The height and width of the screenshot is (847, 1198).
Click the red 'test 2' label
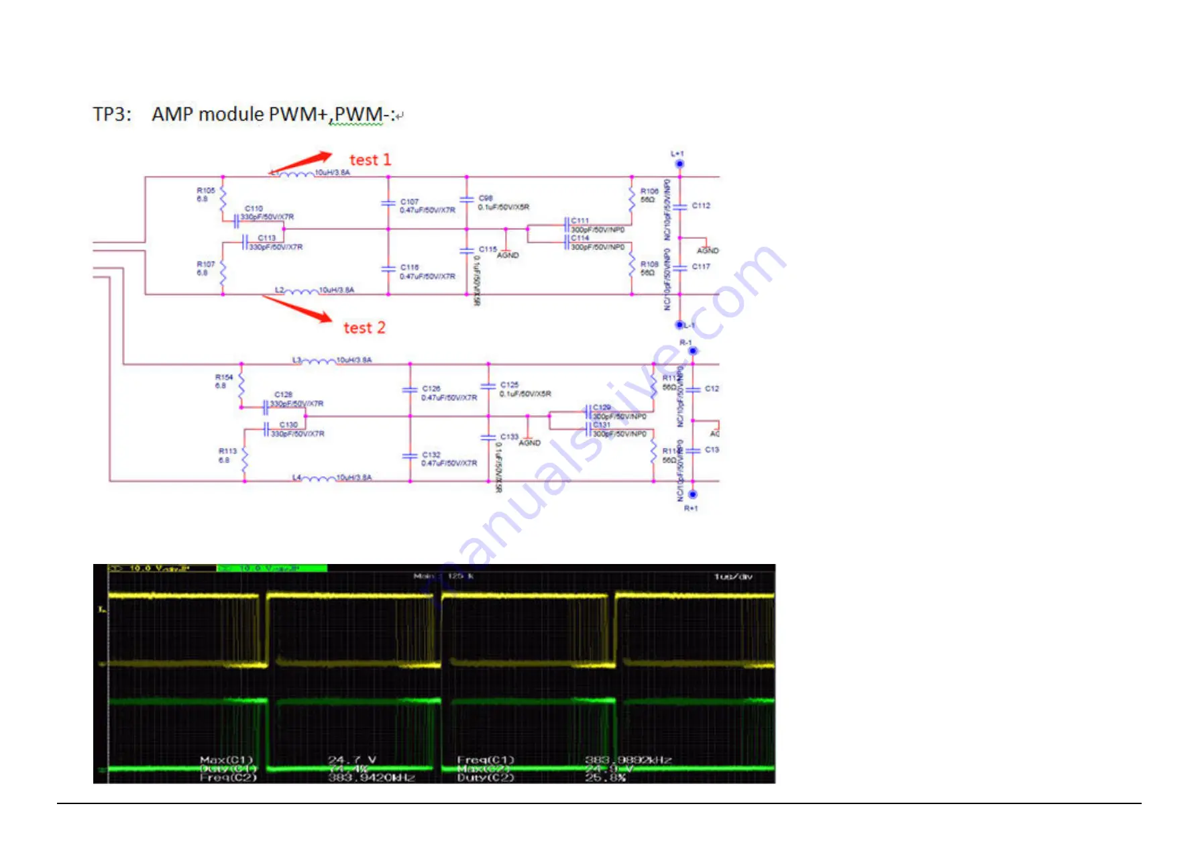(364, 327)
